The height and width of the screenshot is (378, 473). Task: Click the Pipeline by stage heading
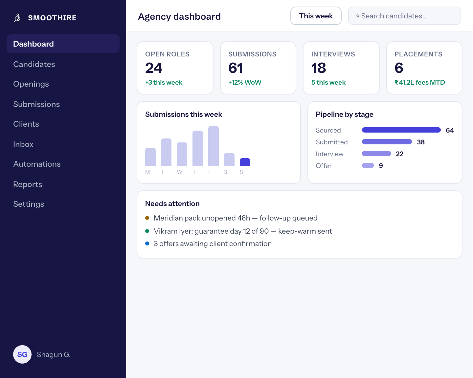(345, 114)
